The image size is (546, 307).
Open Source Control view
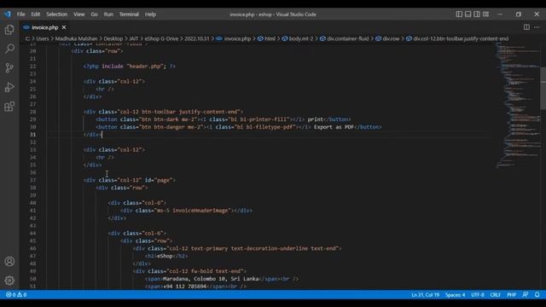point(9,68)
